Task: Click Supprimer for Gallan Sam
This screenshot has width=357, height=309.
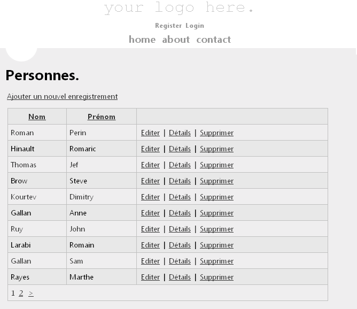Action: coord(216,261)
